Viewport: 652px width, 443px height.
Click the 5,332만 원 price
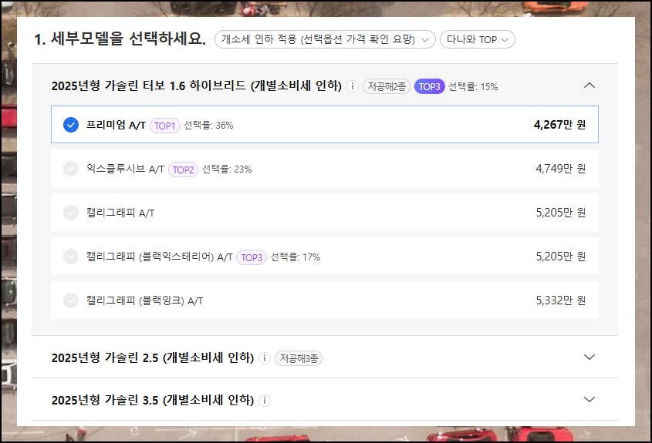point(560,300)
